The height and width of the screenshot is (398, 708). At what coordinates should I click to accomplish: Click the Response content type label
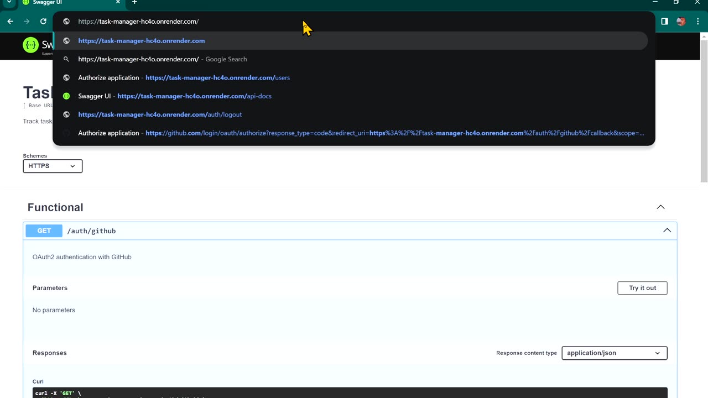pos(527,353)
